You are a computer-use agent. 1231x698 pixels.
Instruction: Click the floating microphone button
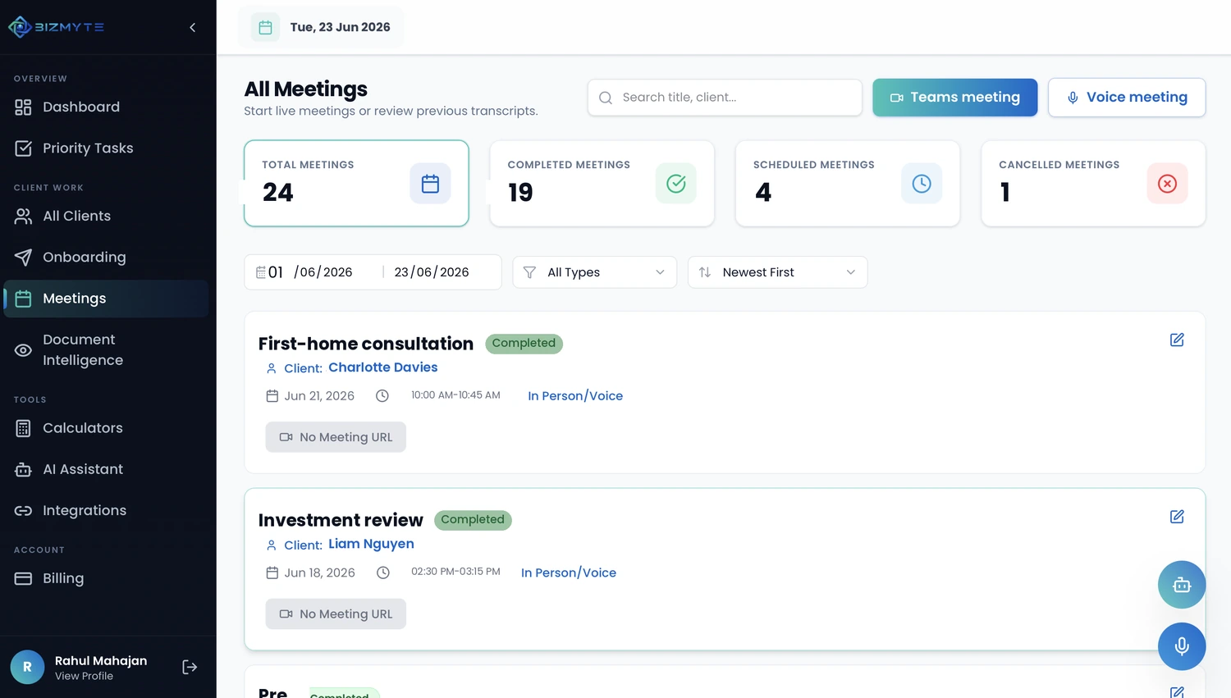pyautogui.click(x=1182, y=646)
